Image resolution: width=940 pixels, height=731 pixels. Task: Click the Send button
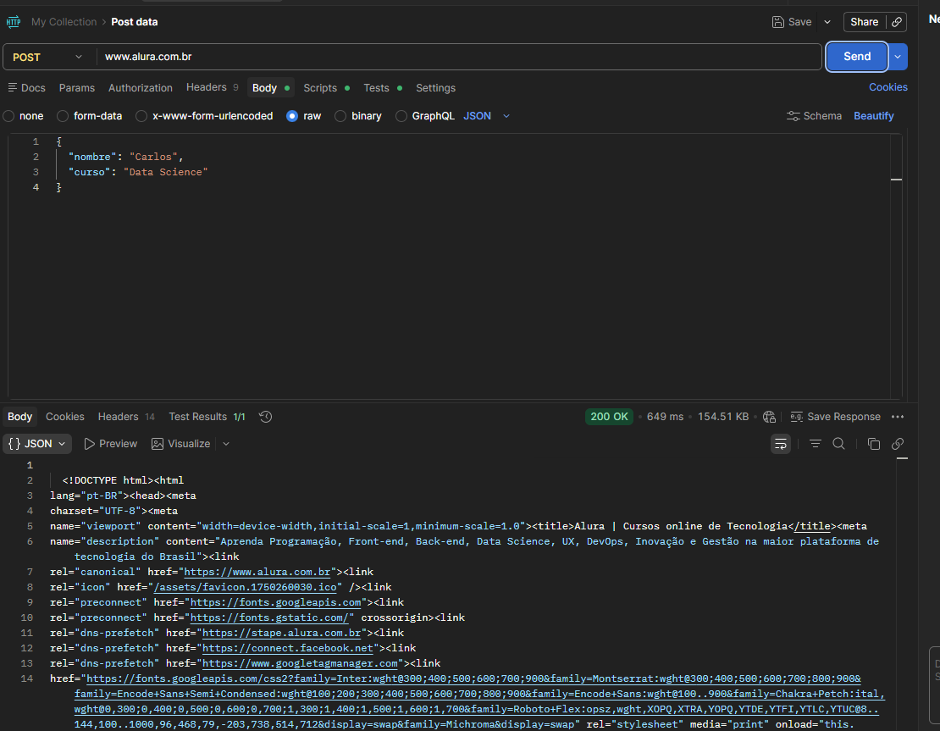pos(856,57)
